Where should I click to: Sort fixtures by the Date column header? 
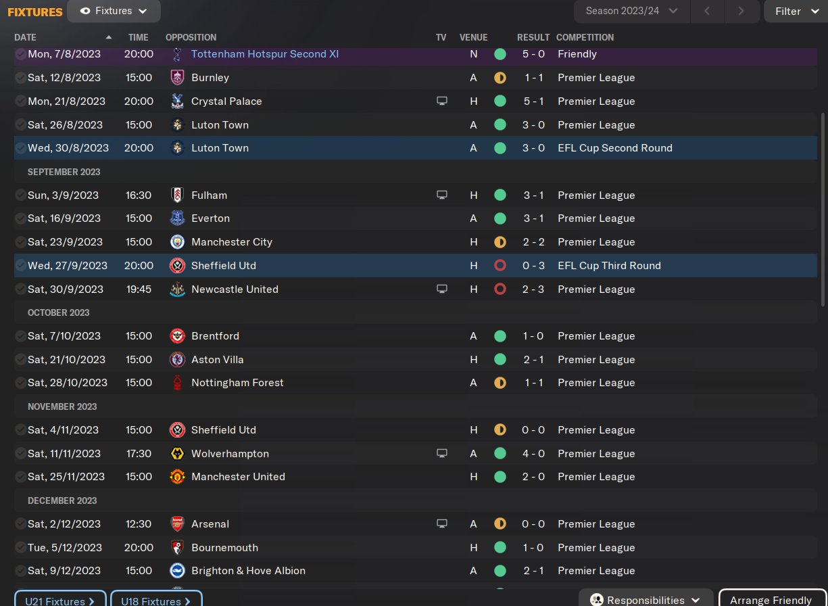(x=26, y=37)
